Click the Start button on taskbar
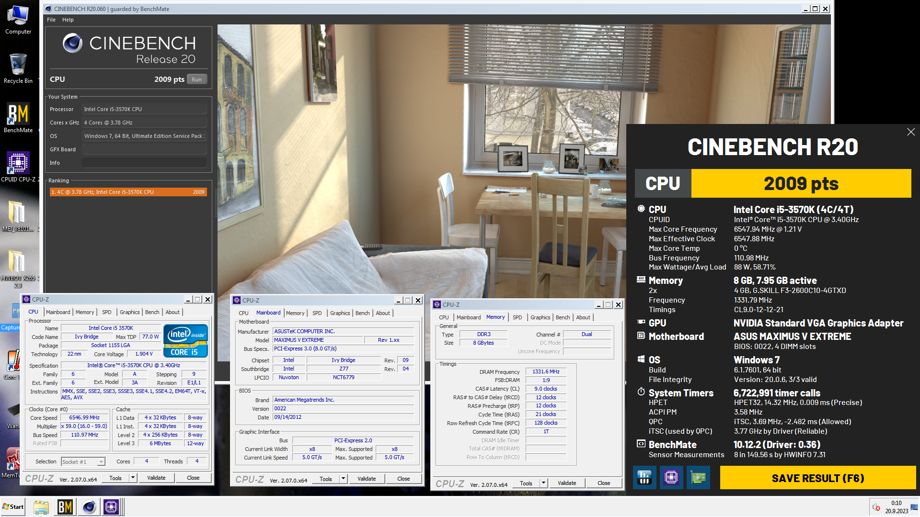Image resolution: width=920 pixels, height=517 pixels. [13, 507]
